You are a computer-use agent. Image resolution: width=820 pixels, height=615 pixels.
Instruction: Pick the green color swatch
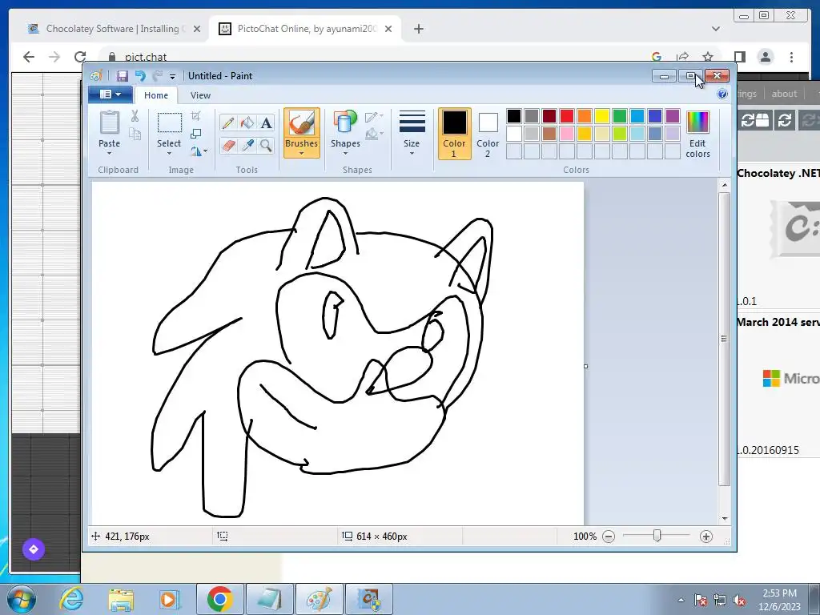(619, 115)
